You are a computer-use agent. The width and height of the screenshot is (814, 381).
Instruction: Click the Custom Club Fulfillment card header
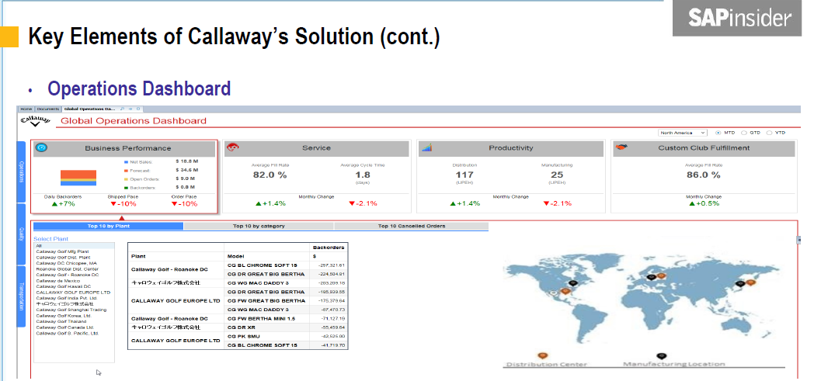pyautogui.click(x=704, y=148)
